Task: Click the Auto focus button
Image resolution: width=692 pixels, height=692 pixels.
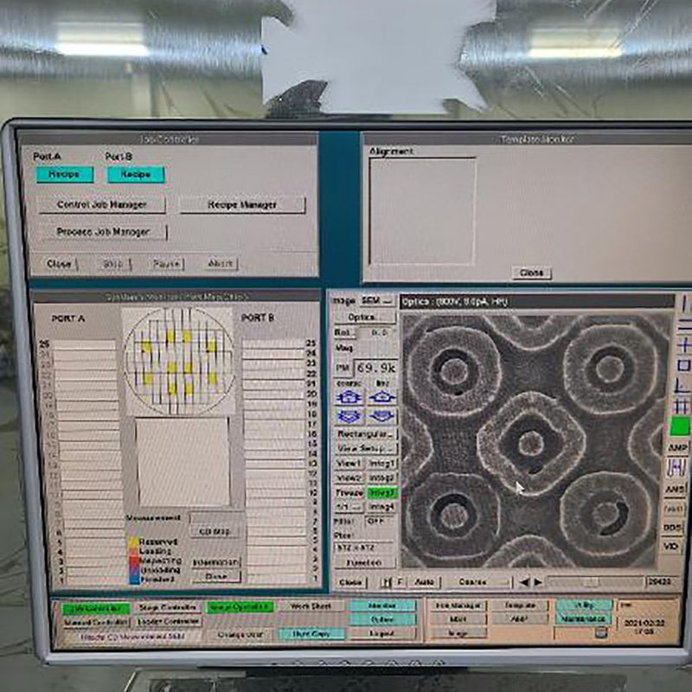Action: tap(425, 582)
